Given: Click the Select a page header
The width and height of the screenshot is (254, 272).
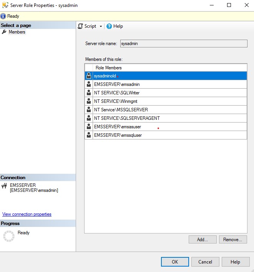Looking at the screenshot, I should [x=38, y=25].
